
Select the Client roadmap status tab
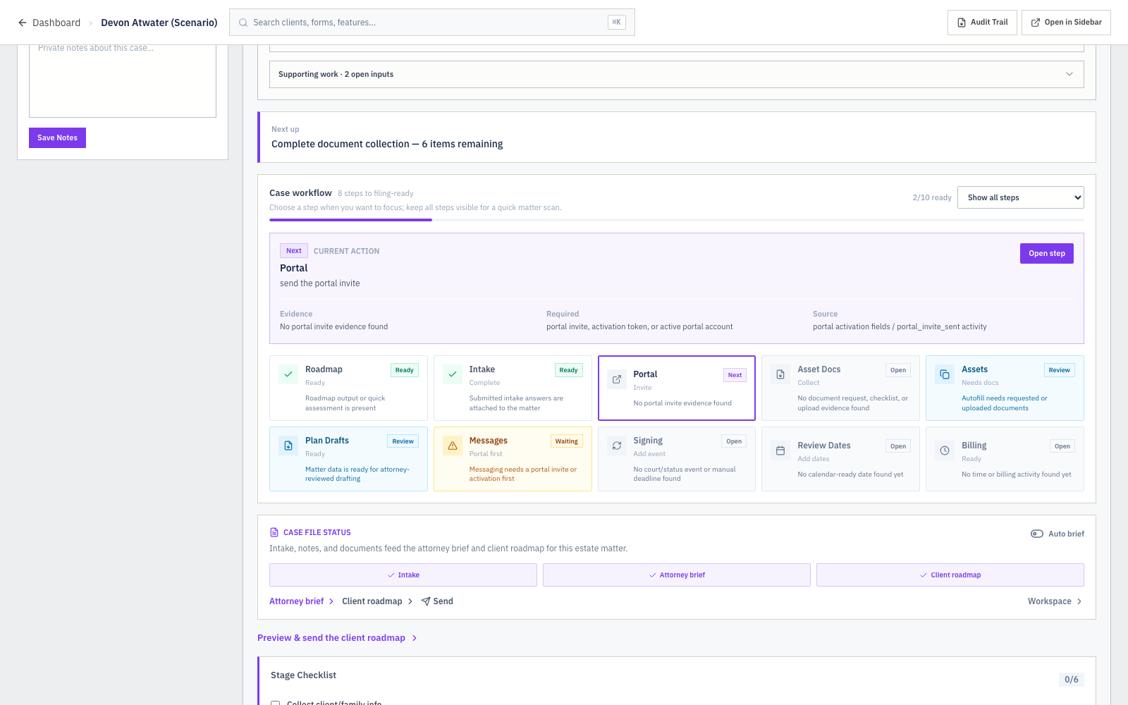[x=950, y=575]
